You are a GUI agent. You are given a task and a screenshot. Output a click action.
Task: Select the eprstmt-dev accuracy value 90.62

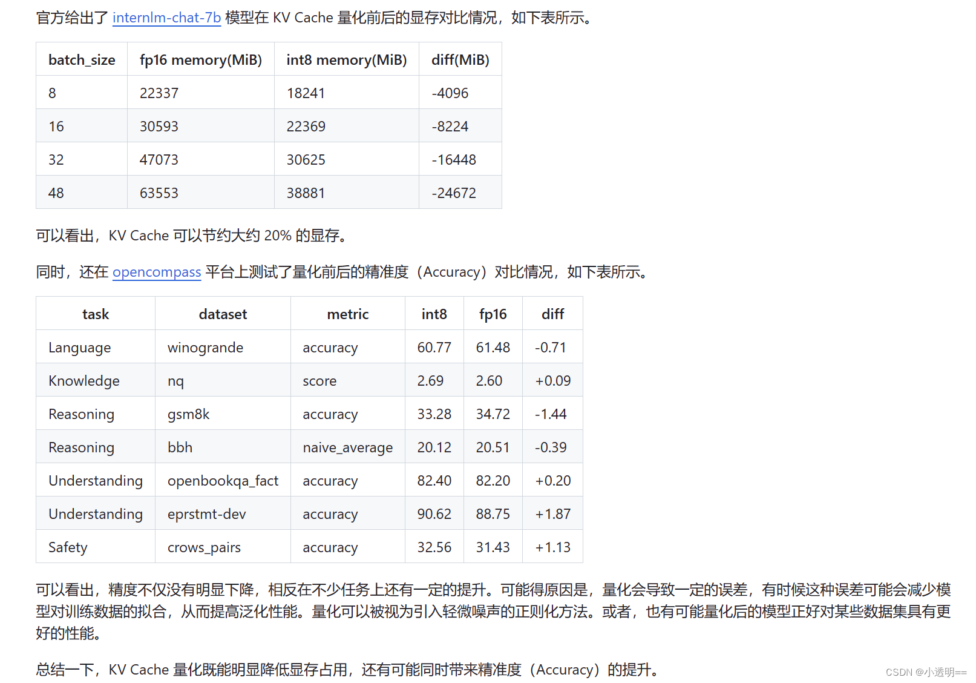[434, 513]
